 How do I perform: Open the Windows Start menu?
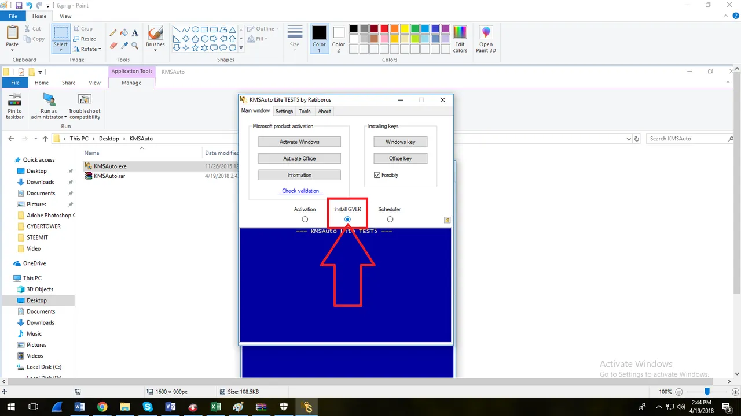pyautogui.click(x=11, y=407)
